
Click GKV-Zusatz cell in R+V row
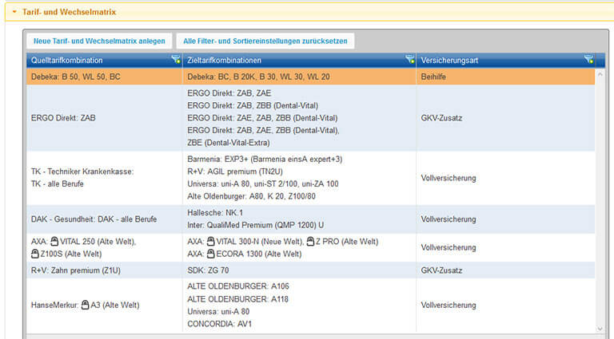click(x=505, y=270)
